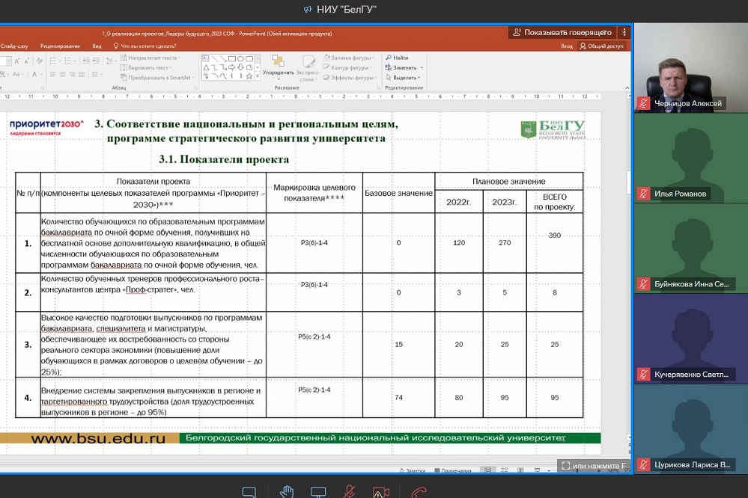
Task: Open Контур фигуры shape outline
Action: 348,67
